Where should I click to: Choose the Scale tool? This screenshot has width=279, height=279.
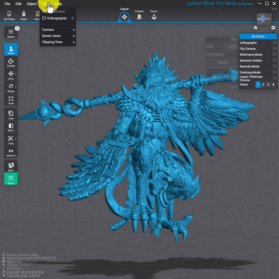point(11,100)
